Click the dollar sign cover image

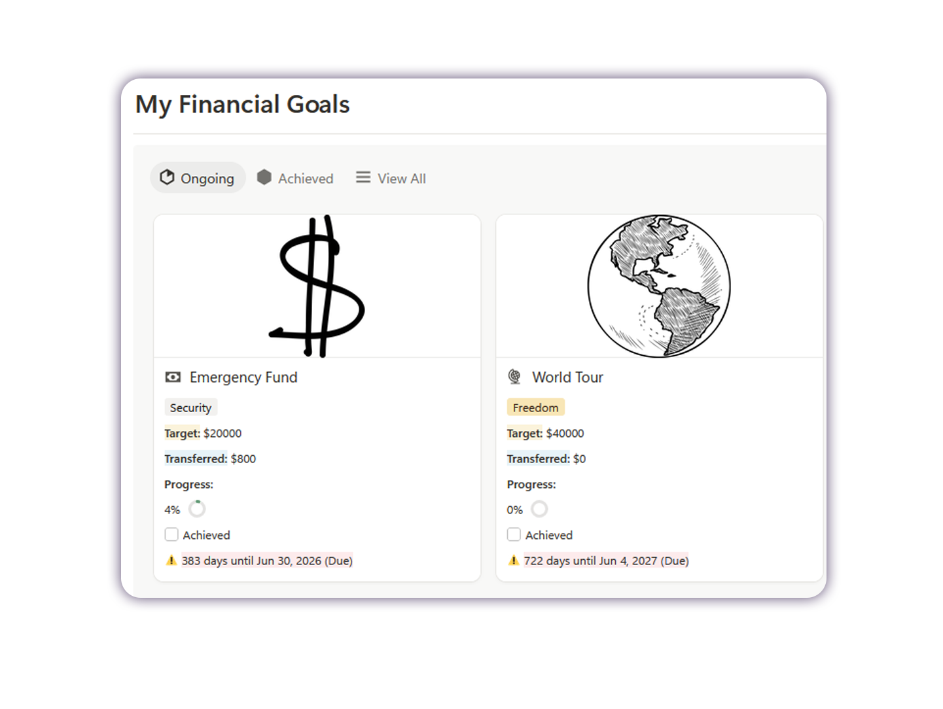(317, 286)
